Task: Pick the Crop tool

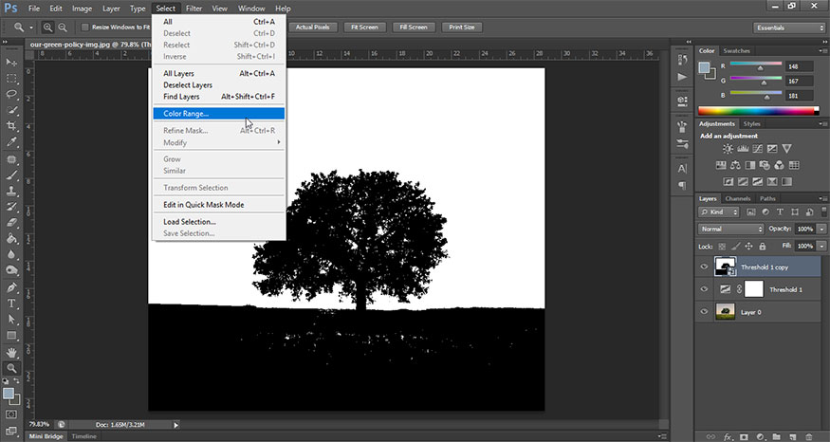Action: pos(12,127)
